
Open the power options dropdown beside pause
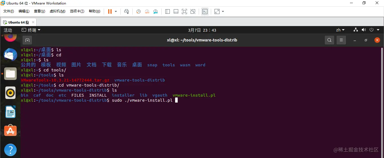(116, 11)
